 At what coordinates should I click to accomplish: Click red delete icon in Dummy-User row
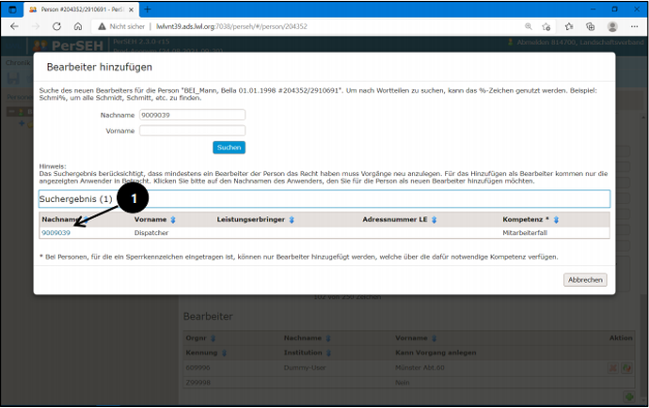[613, 368]
